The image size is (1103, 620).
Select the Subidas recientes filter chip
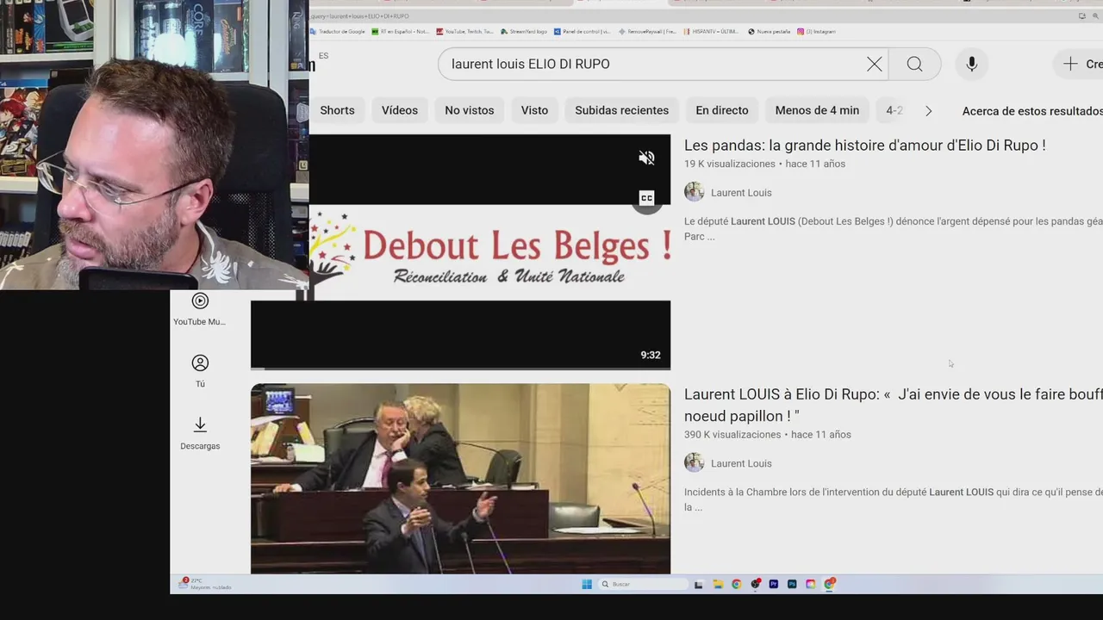[621, 110]
